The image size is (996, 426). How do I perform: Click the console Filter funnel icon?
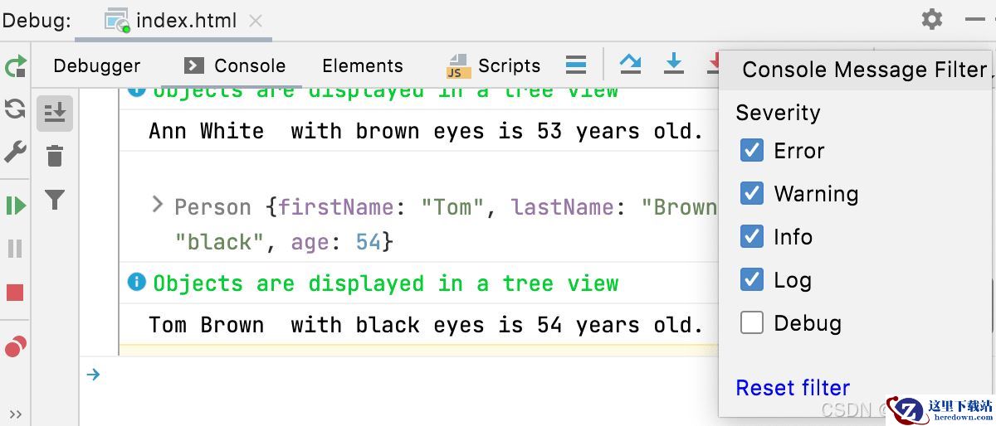(55, 200)
